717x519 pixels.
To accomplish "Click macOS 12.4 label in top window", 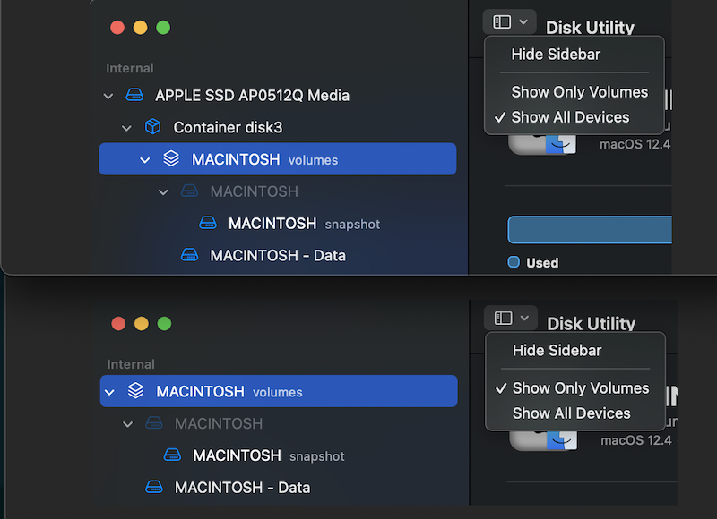I will pos(635,144).
